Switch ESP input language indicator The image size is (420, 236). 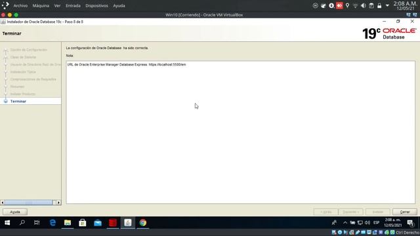(376, 223)
